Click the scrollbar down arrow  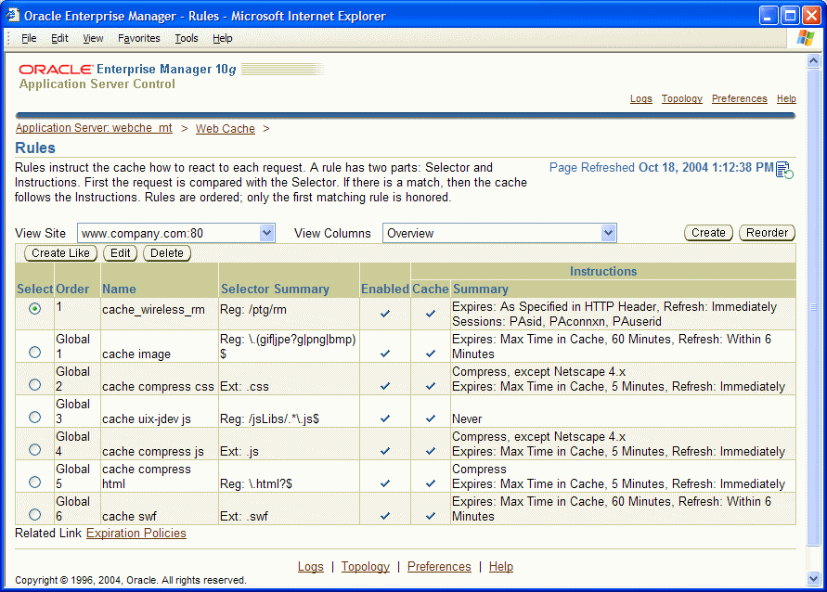click(x=813, y=578)
